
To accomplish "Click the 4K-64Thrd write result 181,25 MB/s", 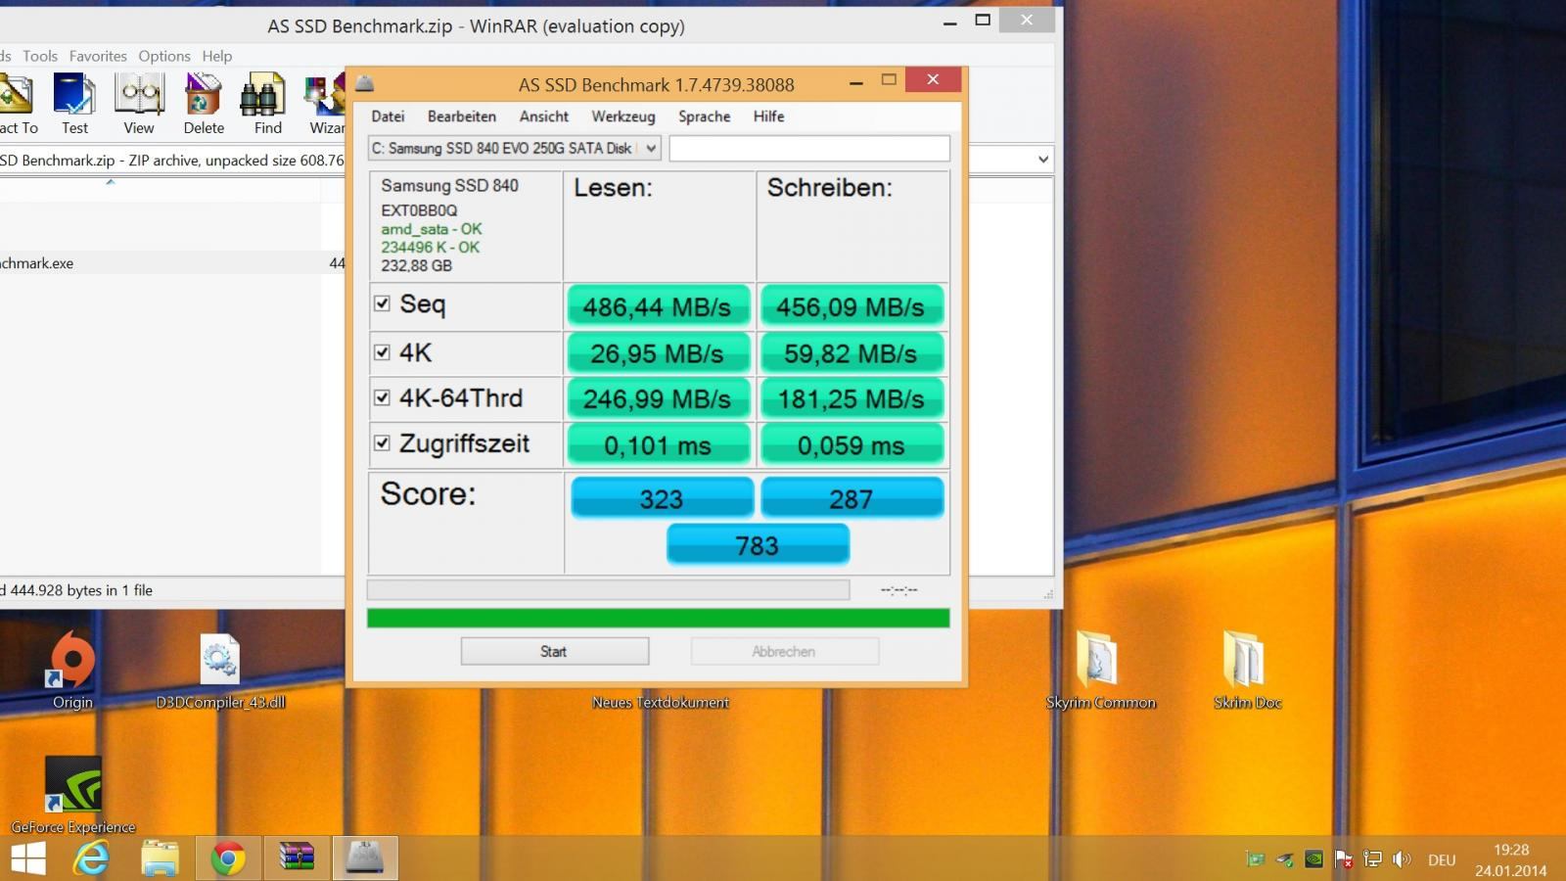I will (852, 398).
